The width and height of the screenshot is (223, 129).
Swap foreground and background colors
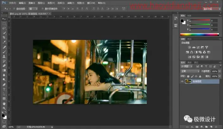click(5, 112)
